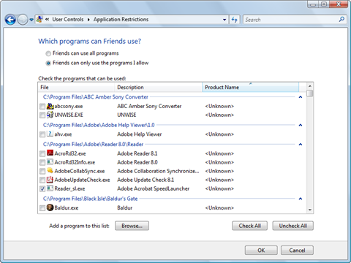351x263 pixels.
Task: Click the ahv.exe help icon
Action: (x=50, y=134)
